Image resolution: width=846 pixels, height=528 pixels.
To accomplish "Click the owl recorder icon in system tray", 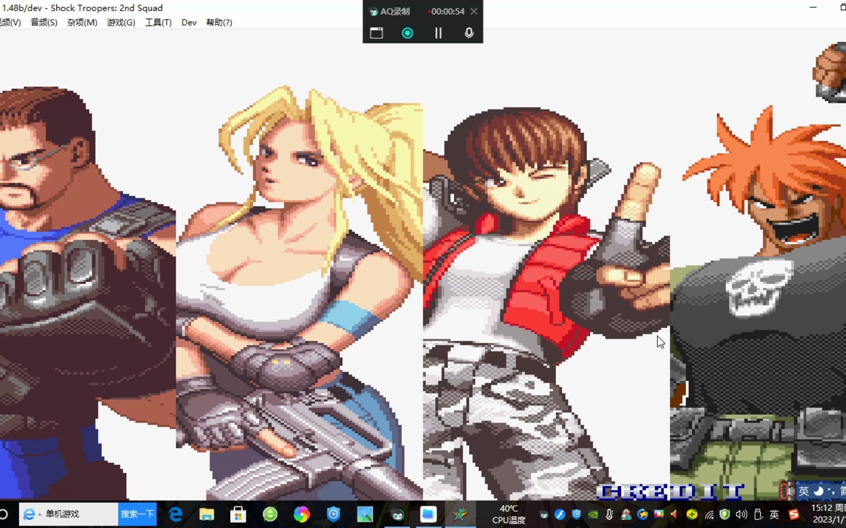I will (x=544, y=514).
